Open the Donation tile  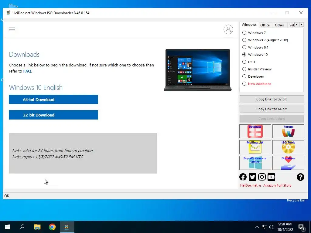[x=288, y=163]
